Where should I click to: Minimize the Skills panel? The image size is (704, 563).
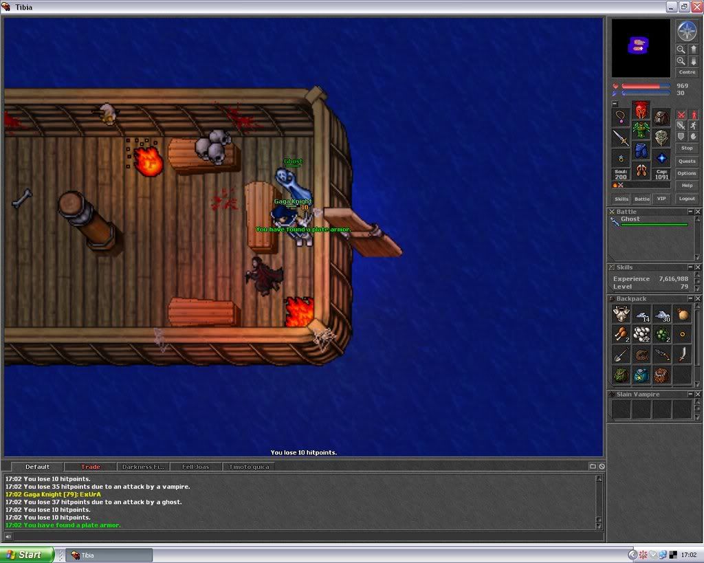coord(690,267)
